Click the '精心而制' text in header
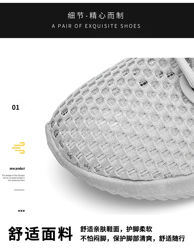 point(107,16)
